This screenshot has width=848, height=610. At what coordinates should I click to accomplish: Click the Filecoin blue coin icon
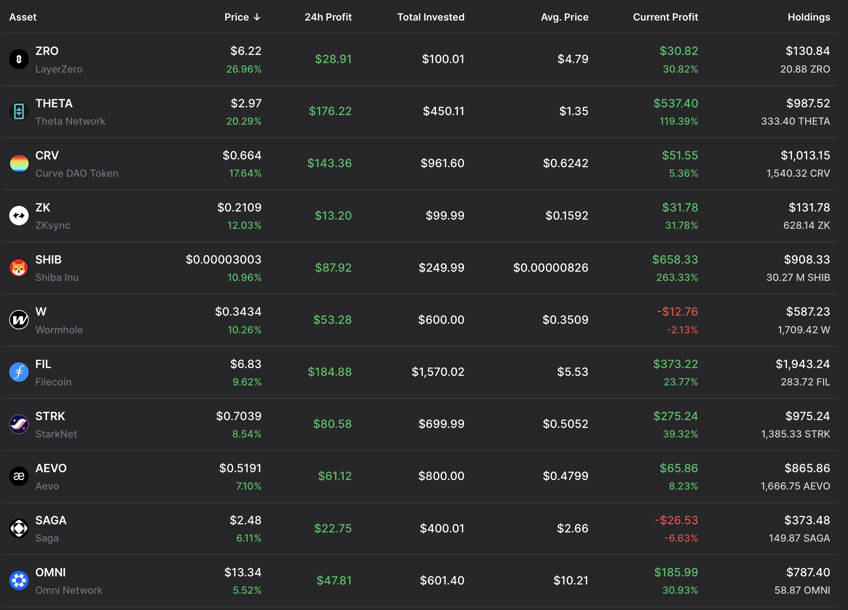pos(19,372)
